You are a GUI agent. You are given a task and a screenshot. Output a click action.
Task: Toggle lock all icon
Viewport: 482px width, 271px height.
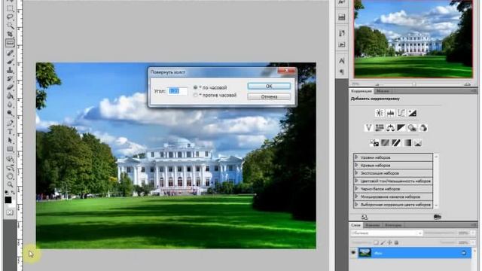tap(397, 242)
